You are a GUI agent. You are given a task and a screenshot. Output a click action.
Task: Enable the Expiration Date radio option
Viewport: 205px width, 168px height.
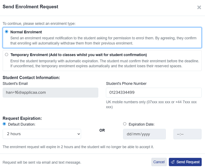pyautogui.click(x=125, y=124)
